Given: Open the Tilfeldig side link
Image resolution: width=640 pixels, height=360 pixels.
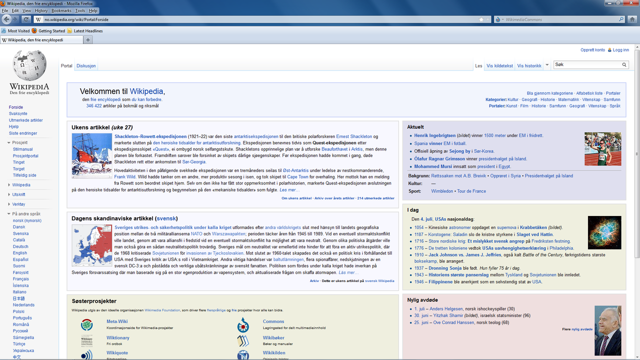Looking at the screenshot, I should pyautogui.click(x=24, y=175).
